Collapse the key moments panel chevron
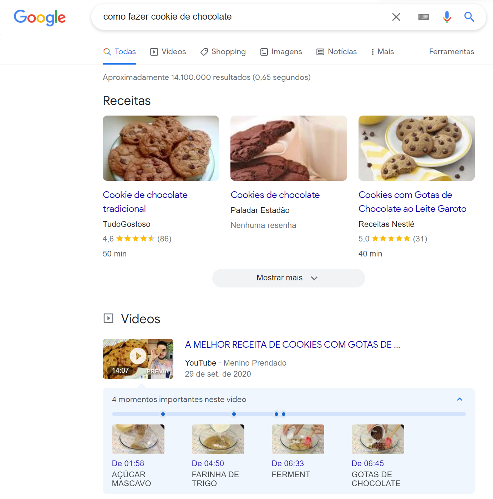The width and height of the screenshot is (493, 499). [459, 399]
